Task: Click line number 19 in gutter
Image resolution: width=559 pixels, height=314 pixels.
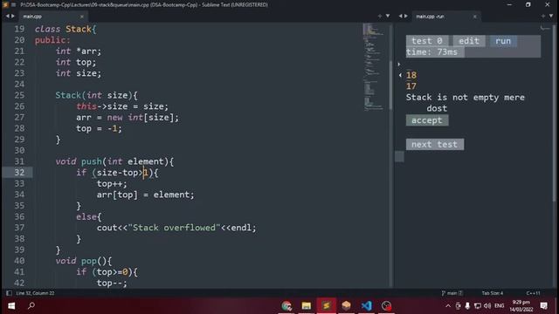Action: pyautogui.click(x=19, y=29)
